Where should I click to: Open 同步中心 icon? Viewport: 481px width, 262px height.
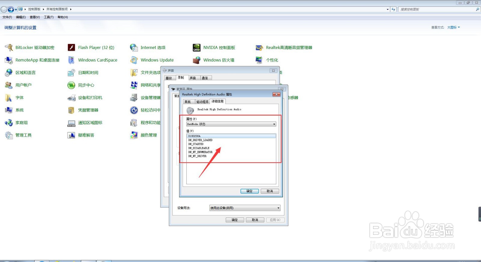[71, 85]
